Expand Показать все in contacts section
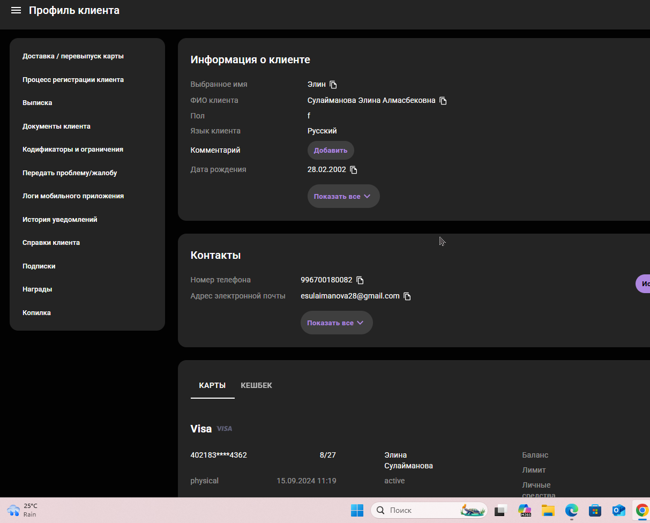 337,323
